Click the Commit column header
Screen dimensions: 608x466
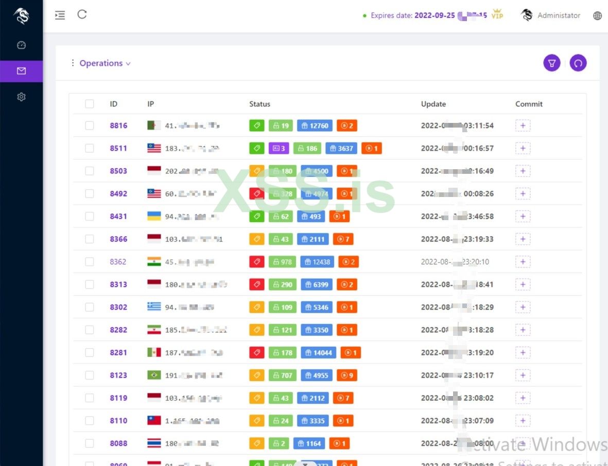coord(529,104)
